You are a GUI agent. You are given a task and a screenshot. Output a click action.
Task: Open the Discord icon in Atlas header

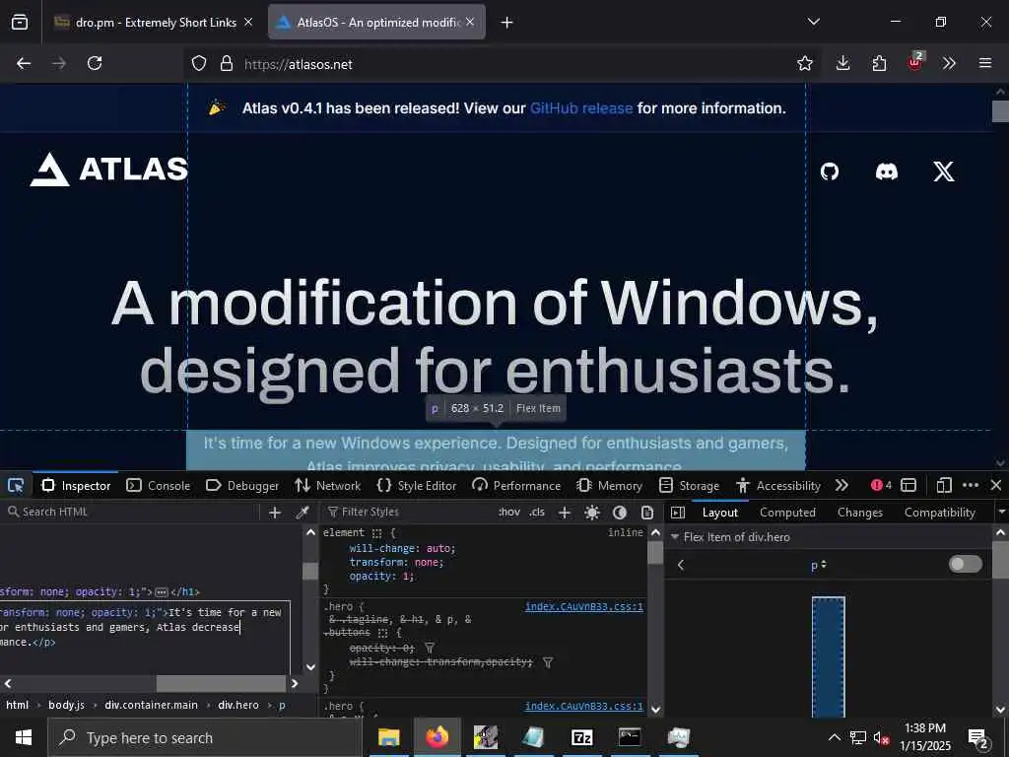887,172
